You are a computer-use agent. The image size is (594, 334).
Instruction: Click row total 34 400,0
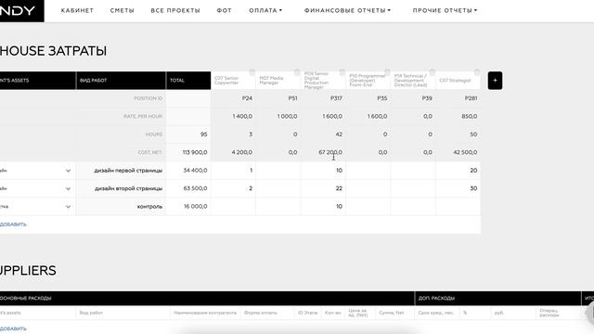pyautogui.click(x=195, y=171)
